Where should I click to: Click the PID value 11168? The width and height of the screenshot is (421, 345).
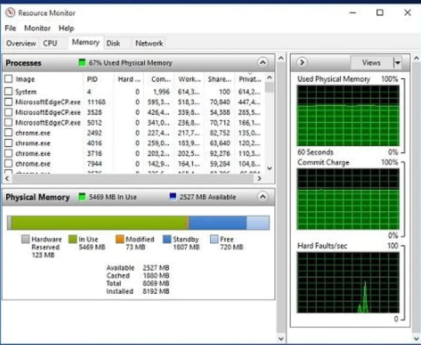[x=96, y=102]
